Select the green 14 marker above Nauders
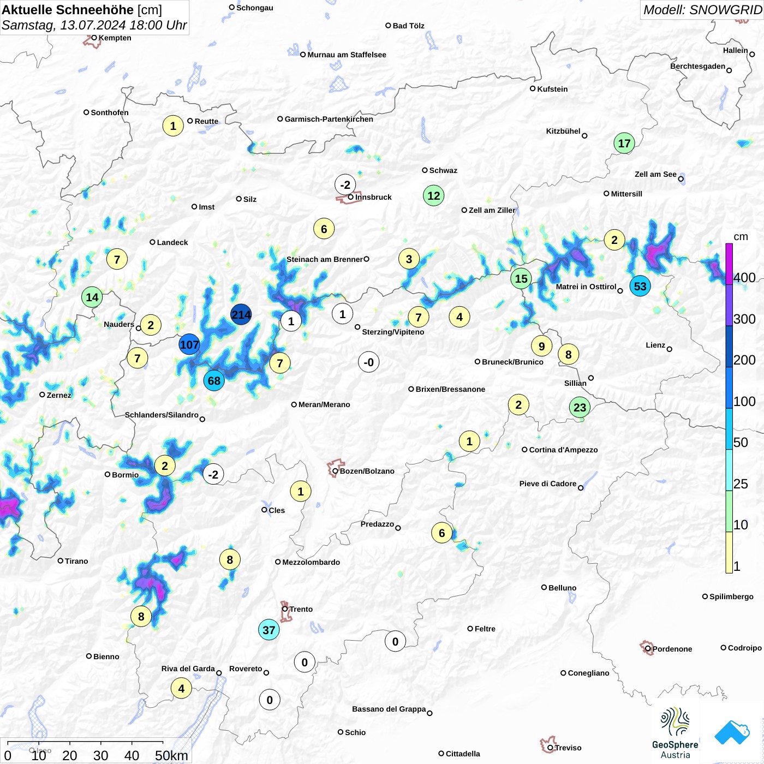 pos(92,297)
